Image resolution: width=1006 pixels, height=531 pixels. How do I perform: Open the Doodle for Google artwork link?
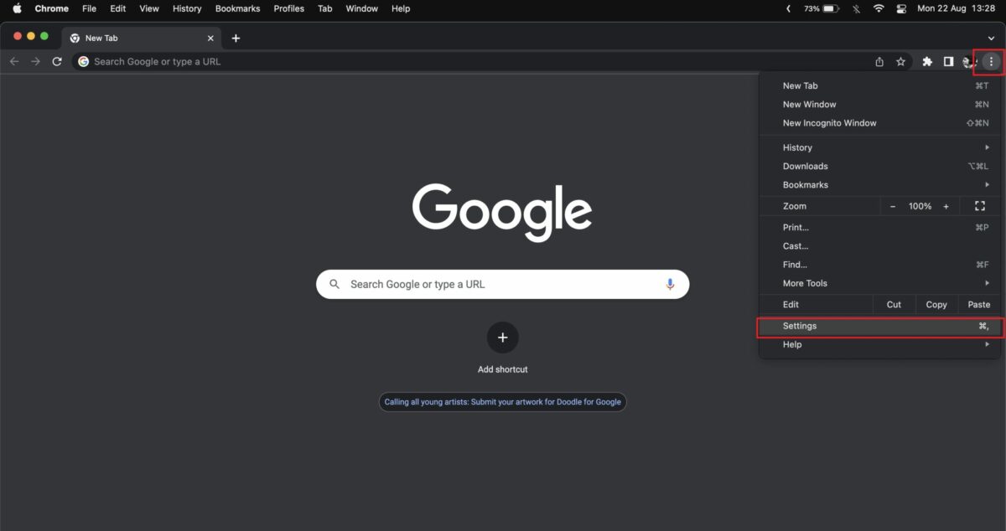[x=503, y=402]
